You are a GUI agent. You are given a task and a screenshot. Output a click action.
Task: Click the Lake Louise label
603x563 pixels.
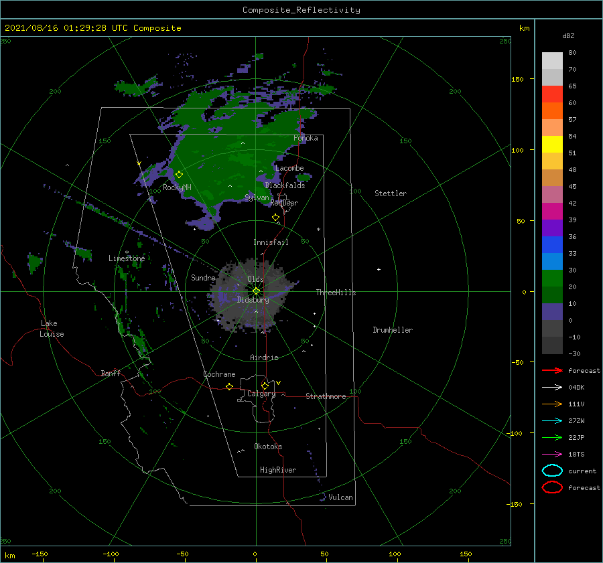pos(52,329)
